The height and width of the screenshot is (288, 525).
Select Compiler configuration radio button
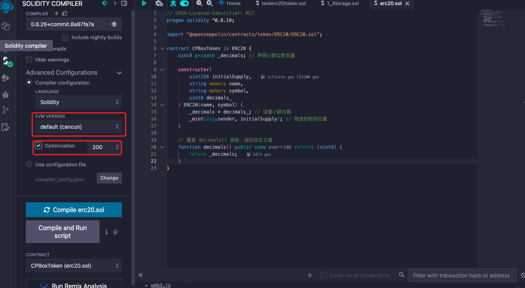(29, 82)
